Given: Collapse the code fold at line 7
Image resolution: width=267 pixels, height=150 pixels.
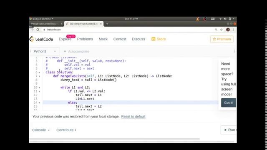Looking at the screenshot, I should coord(40,76).
